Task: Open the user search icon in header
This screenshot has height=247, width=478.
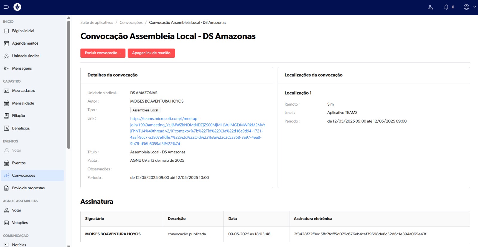Action: 430,7
